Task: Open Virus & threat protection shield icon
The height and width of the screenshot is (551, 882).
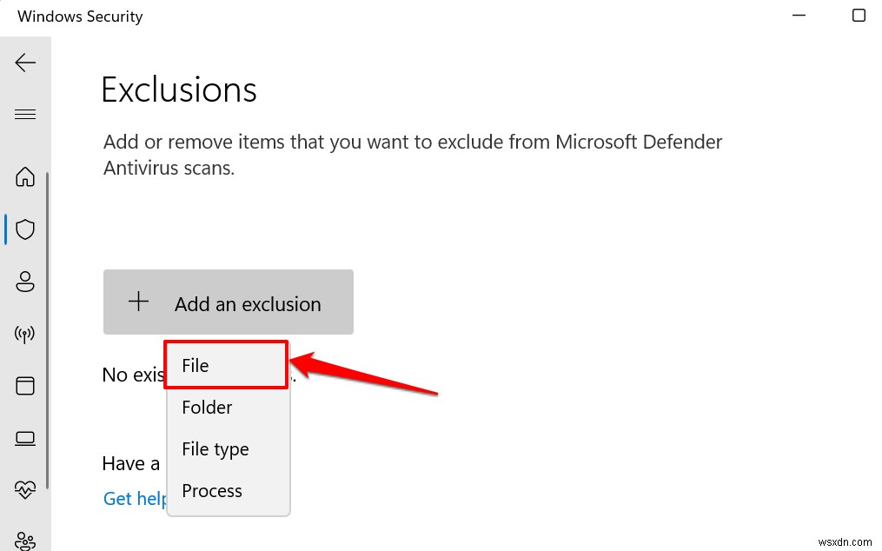Action: (x=25, y=229)
